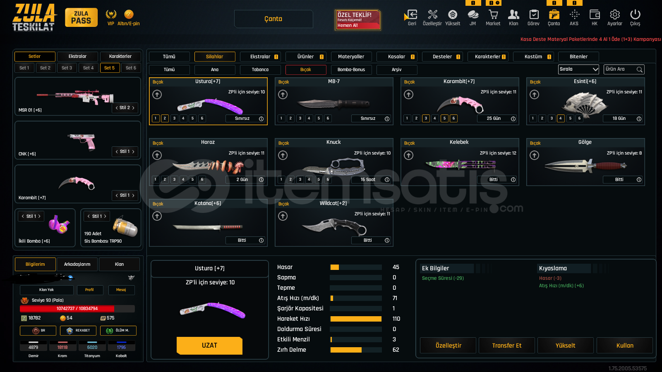Click the clock icon beside Katana[+6] Bitti
Screen dimensions: 662x372
click(261, 241)
